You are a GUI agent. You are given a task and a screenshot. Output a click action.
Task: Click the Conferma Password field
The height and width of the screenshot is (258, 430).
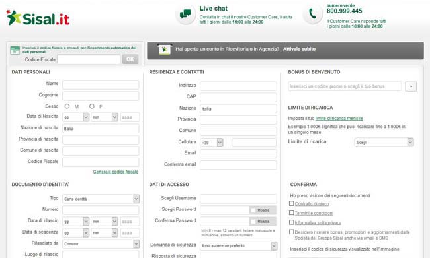click(x=225, y=221)
